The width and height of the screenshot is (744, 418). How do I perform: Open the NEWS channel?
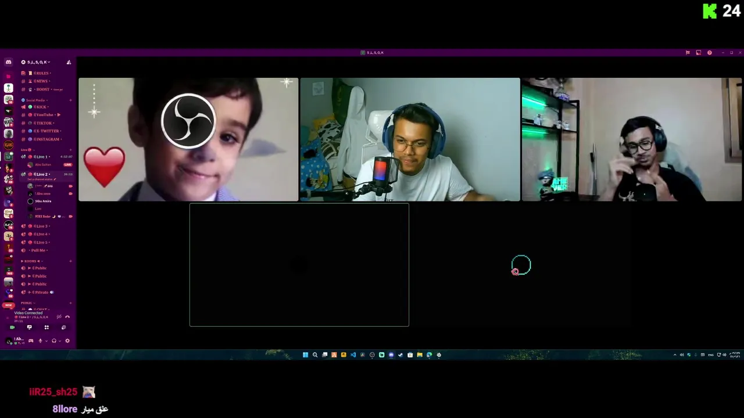click(45, 81)
